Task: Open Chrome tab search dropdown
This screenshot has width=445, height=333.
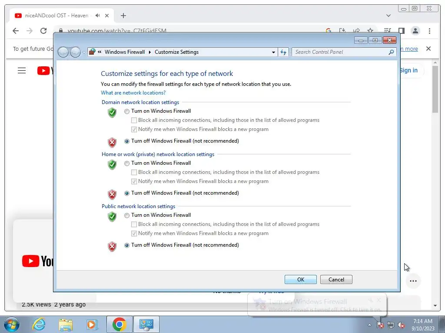Action: point(389,16)
